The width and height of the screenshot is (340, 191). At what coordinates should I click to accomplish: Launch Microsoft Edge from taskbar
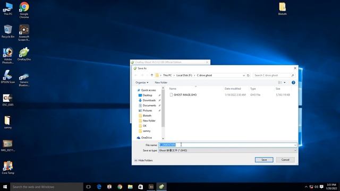click(99, 187)
